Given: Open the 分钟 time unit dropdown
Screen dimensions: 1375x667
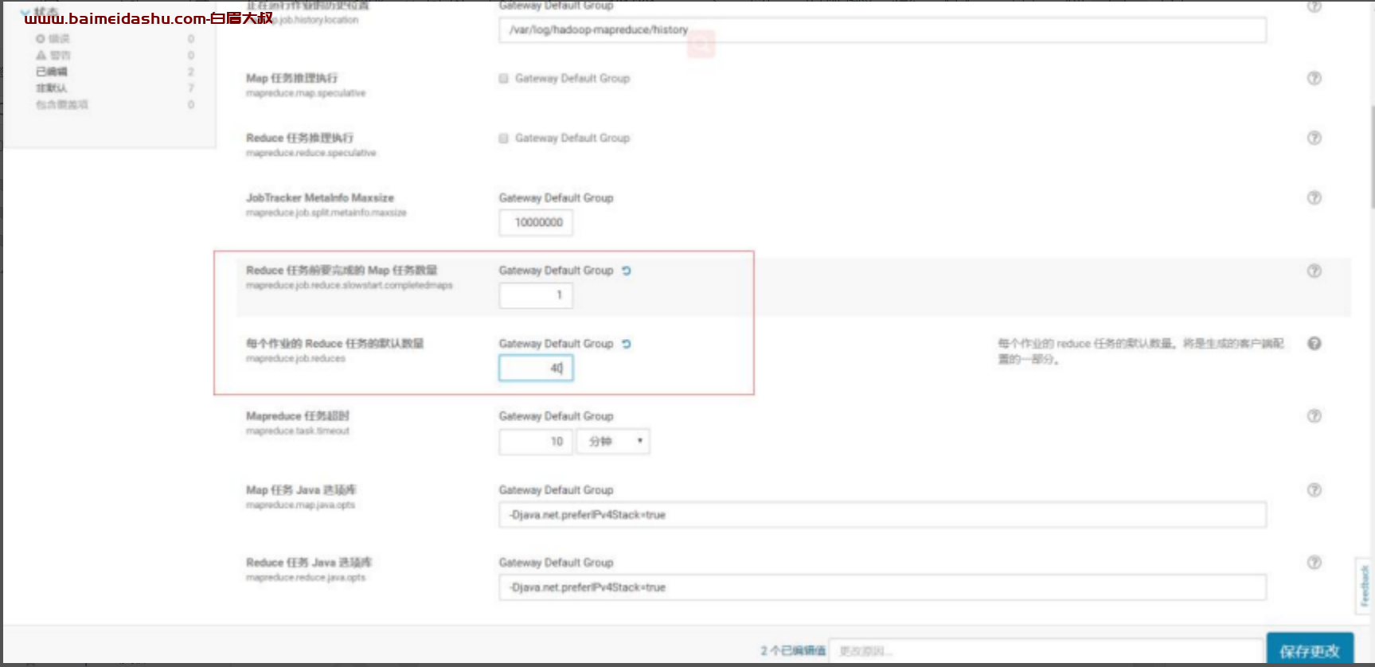Looking at the screenshot, I should (x=613, y=441).
